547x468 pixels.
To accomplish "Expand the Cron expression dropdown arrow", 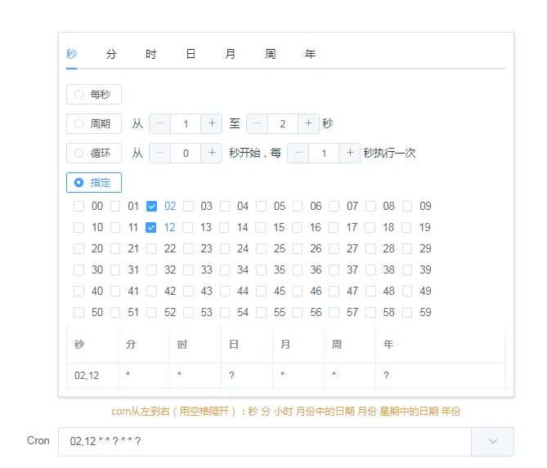I will coord(492,442).
